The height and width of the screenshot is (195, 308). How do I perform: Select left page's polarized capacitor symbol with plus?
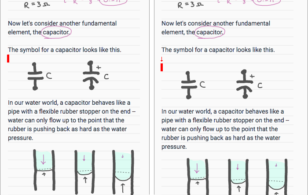click(x=96, y=75)
